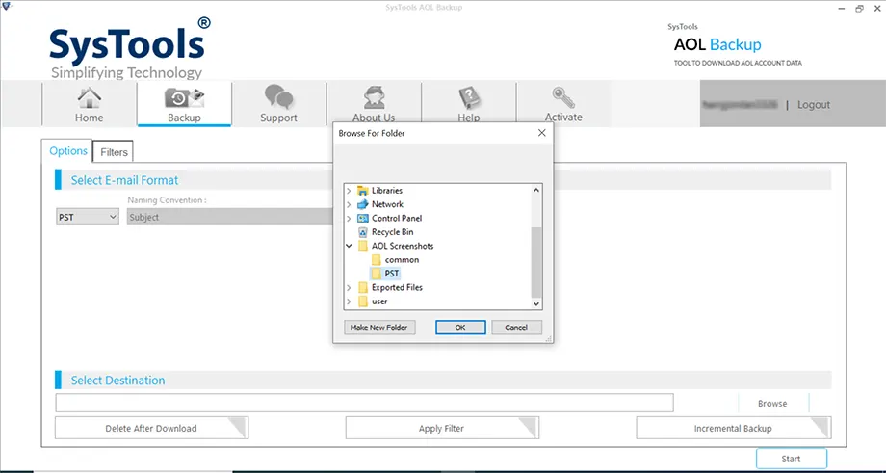Expand the Libraries tree node
Viewport: 886px width, 473px height.
pyautogui.click(x=349, y=191)
